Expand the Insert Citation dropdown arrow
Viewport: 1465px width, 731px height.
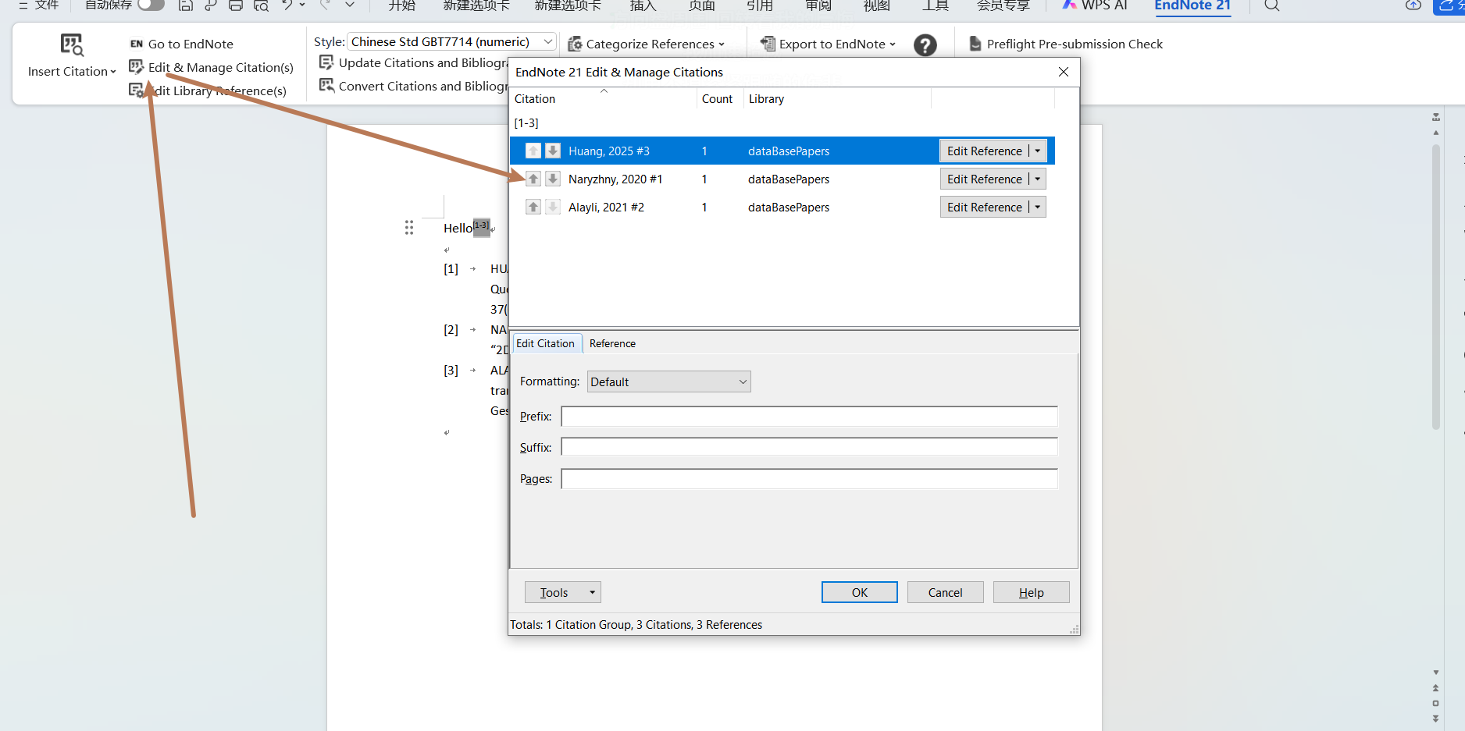pyautogui.click(x=113, y=72)
